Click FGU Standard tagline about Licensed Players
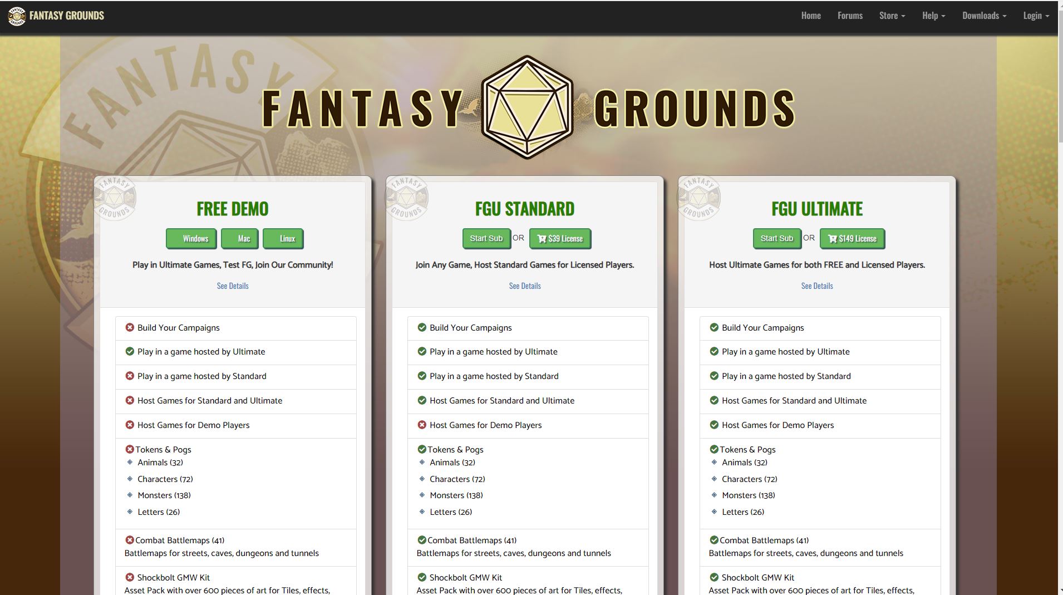The height and width of the screenshot is (595, 1063). [x=525, y=265]
